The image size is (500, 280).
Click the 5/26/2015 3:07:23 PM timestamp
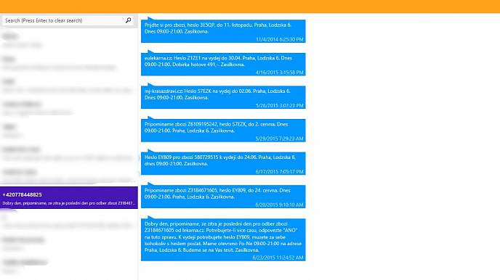click(279, 106)
